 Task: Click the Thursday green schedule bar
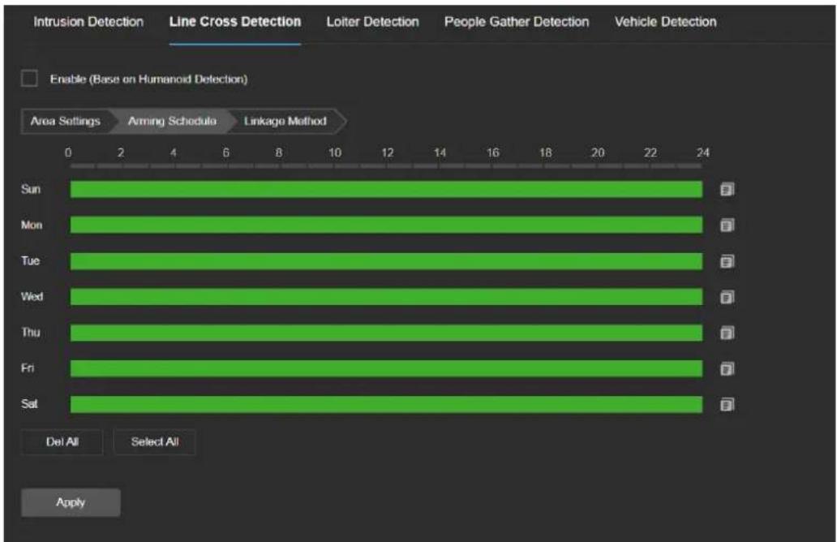tap(387, 333)
